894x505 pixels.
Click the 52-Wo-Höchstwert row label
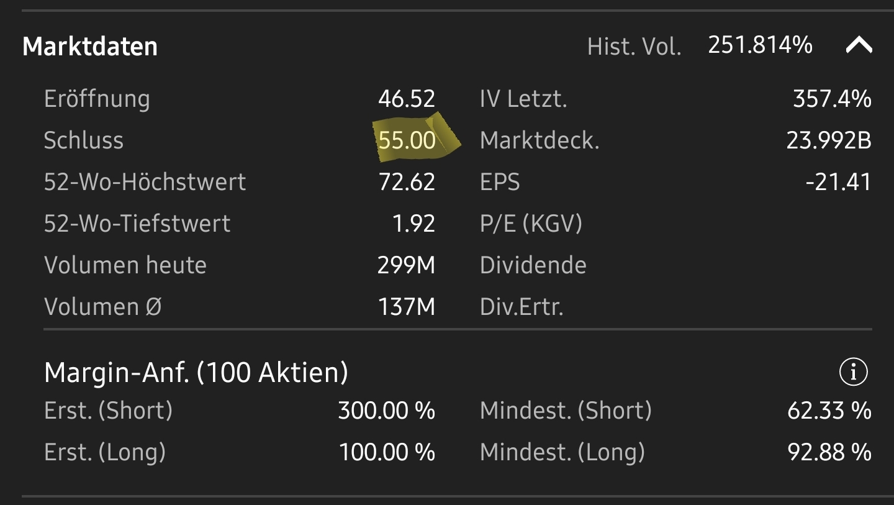[x=145, y=182]
